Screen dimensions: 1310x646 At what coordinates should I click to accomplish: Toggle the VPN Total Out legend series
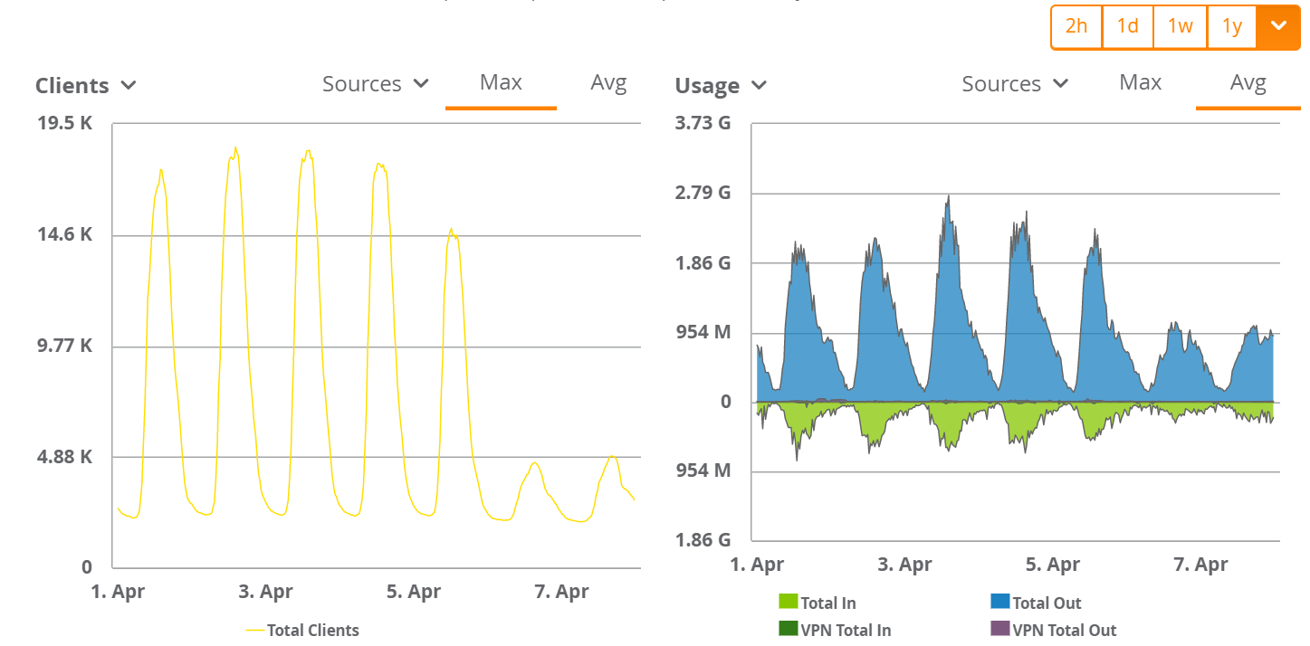(1054, 631)
